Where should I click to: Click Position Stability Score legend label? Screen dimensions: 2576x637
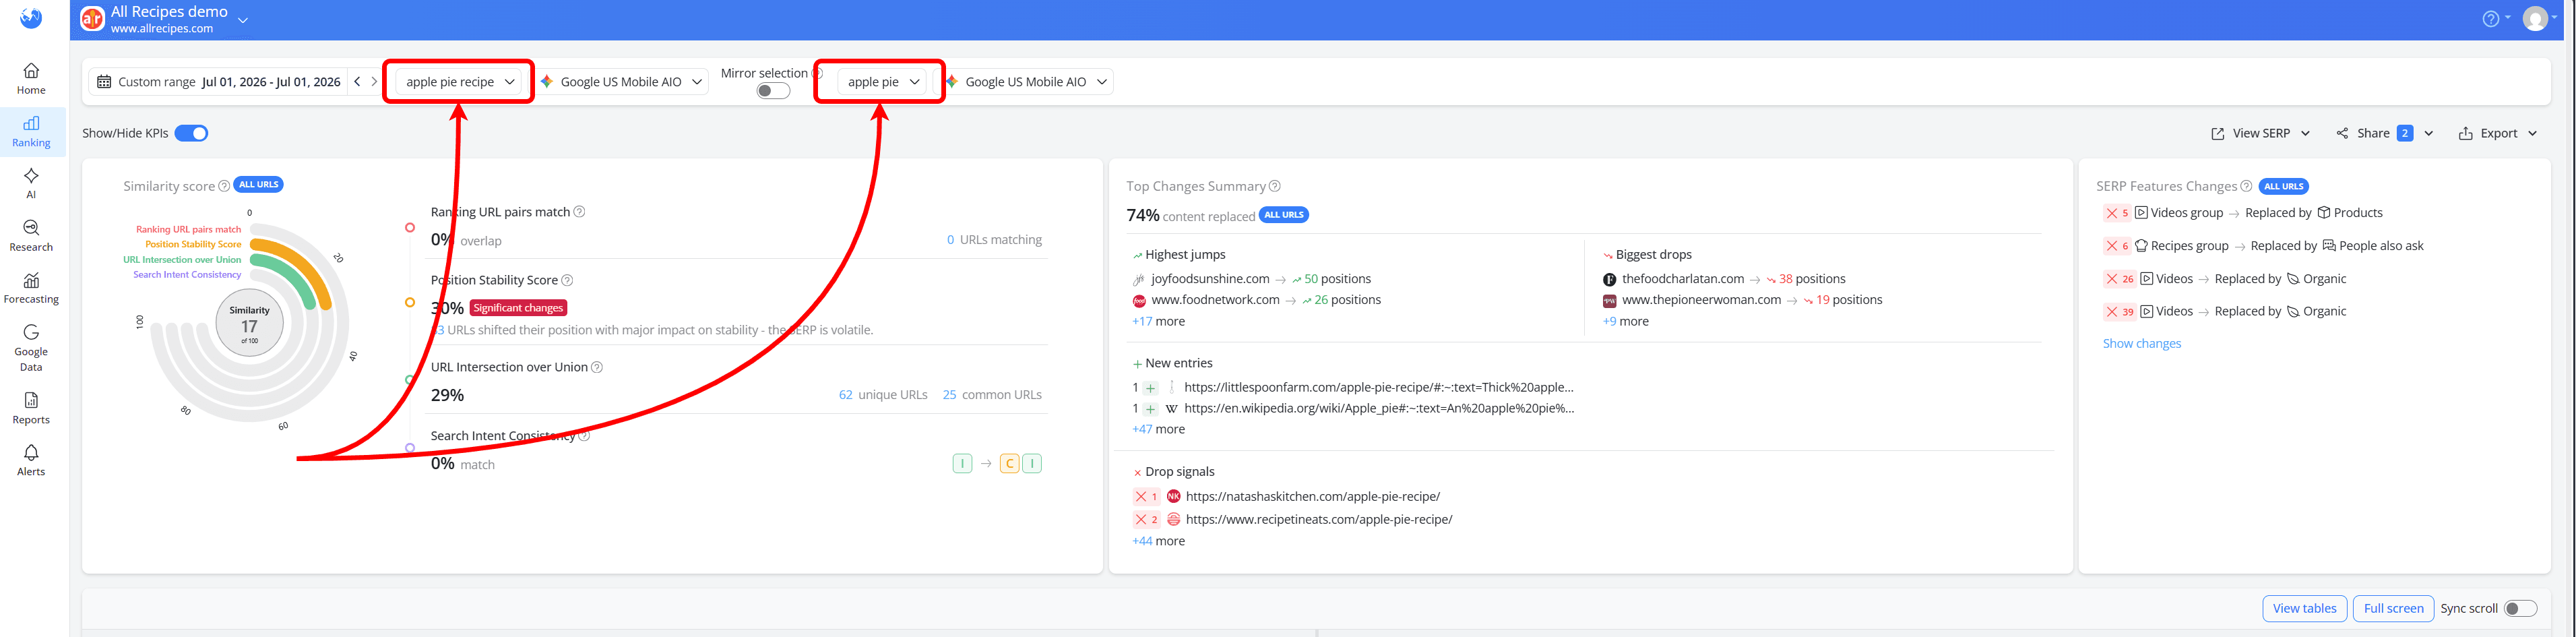click(x=193, y=244)
